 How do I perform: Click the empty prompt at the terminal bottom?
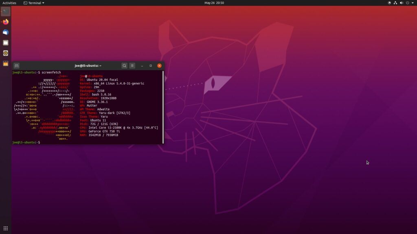click(x=26, y=143)
